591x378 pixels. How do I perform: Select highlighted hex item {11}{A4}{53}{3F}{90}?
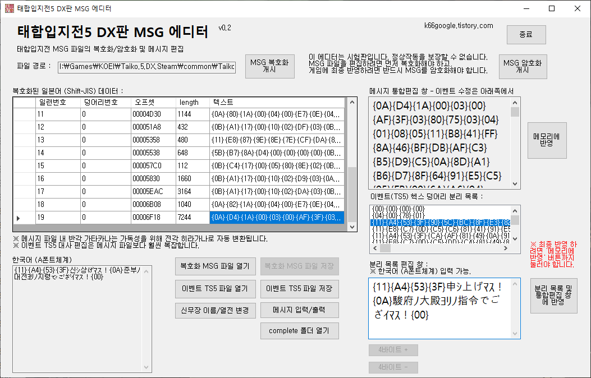[x=441, y=223]
